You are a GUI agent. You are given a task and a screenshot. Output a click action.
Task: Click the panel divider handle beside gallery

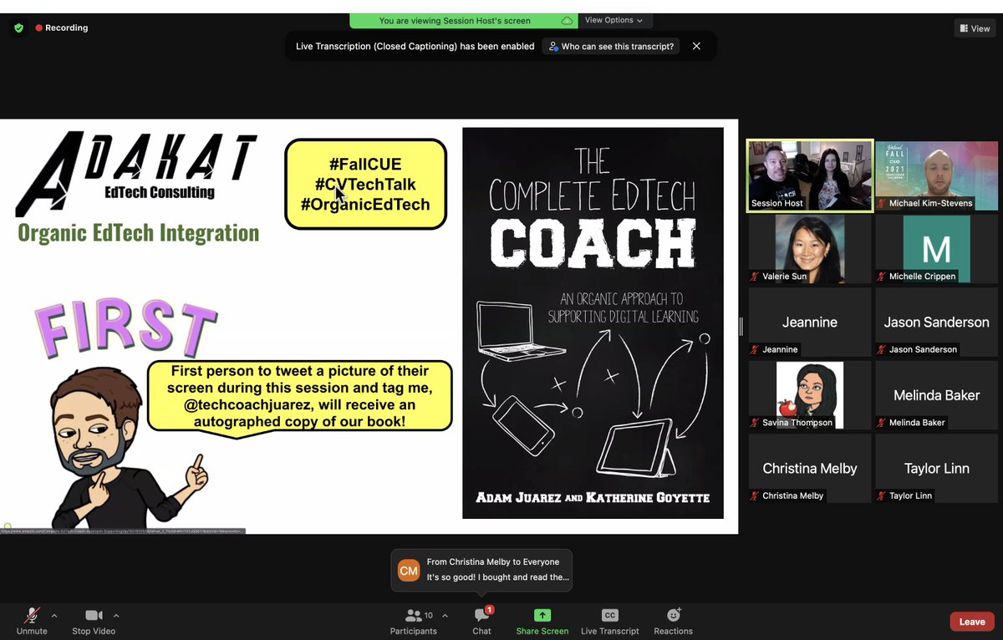pos(741,327)
